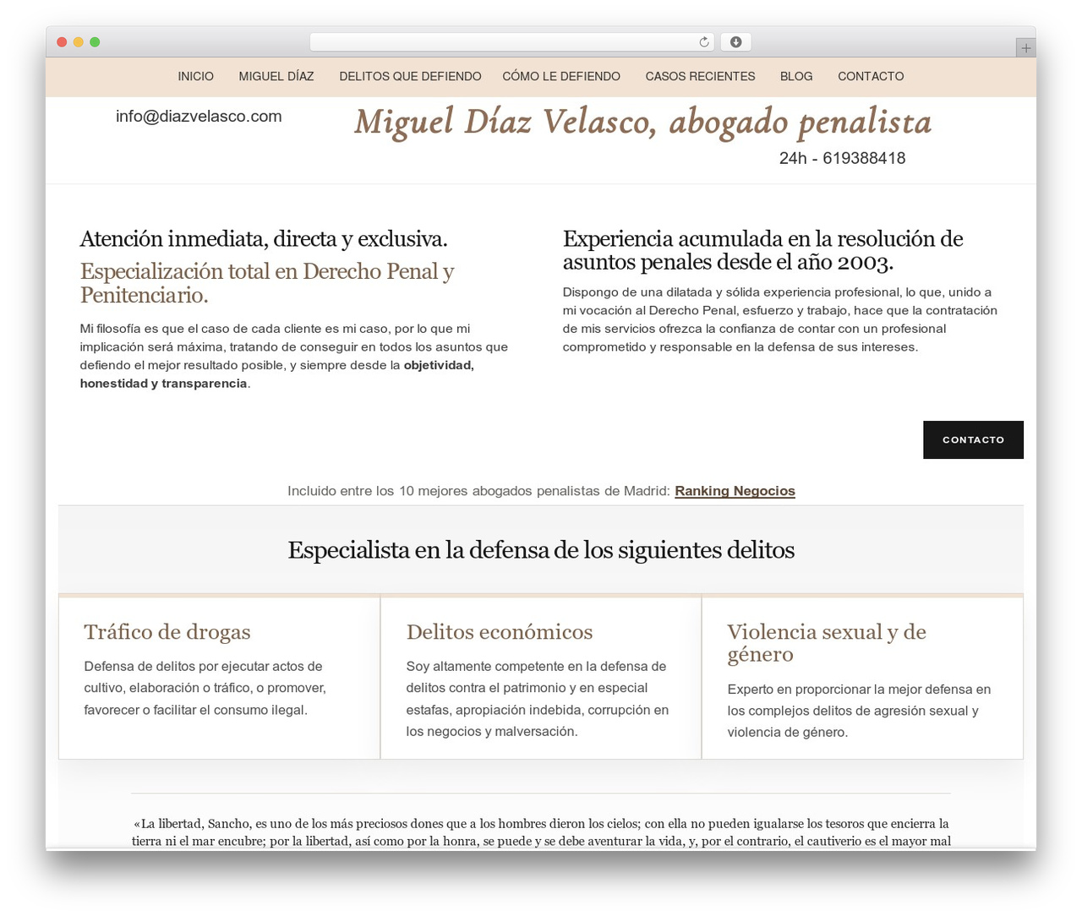Open the Tráfico de drogas heading

(167, 632)
